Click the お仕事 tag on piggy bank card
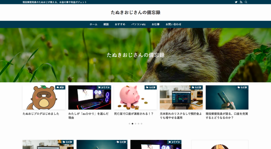Image resolution: width=271 pixels, height=149 pixels. click(151, 87)
